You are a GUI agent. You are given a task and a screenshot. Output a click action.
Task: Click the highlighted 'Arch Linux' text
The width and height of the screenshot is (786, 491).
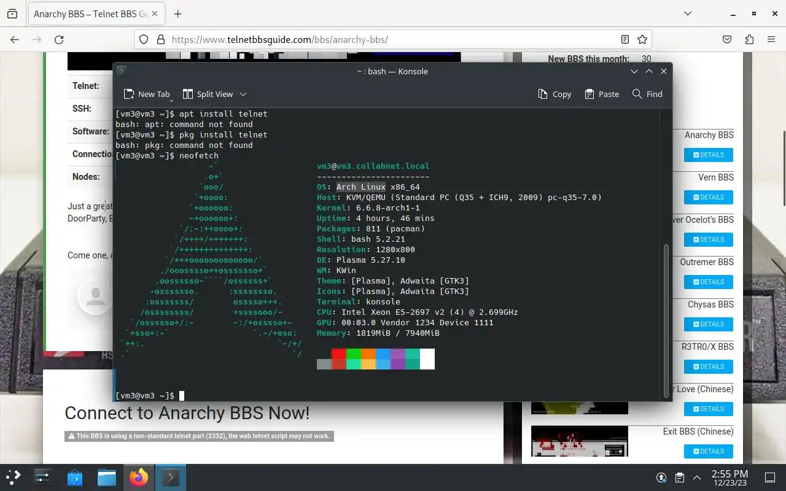click(361, 187)
